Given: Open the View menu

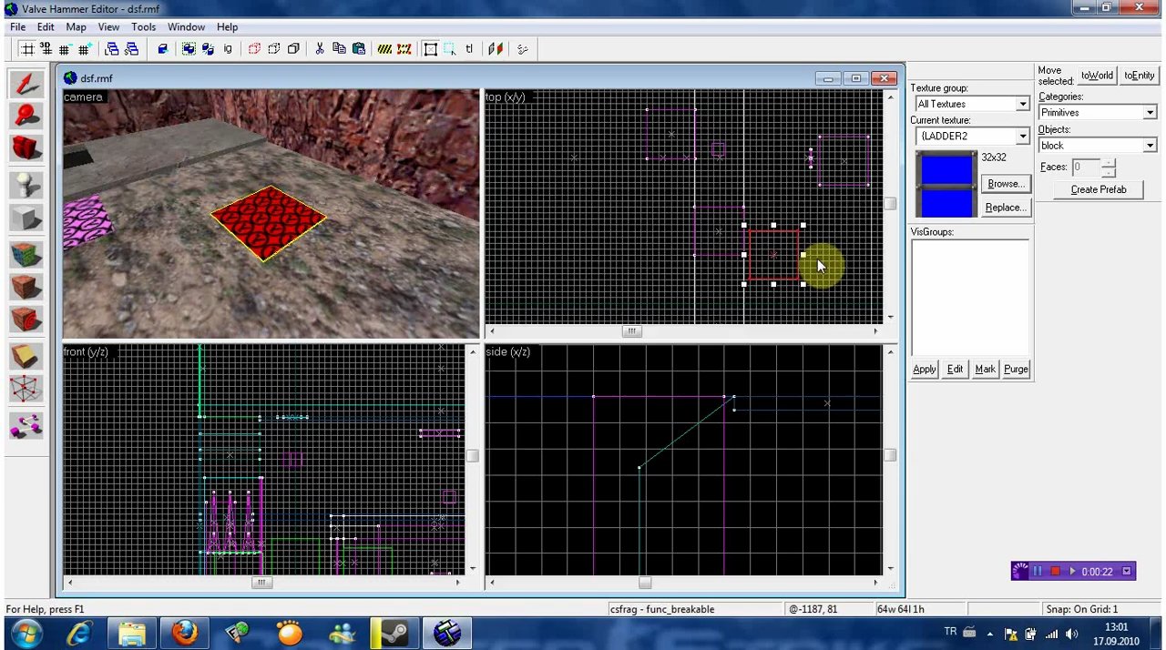Looking at the screenshot, I should click(108, 27).
